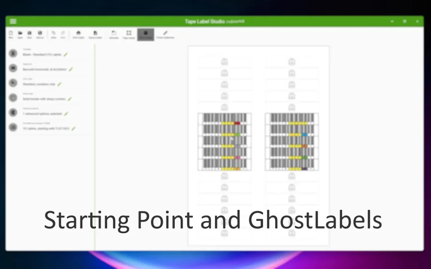Click the border style round icon
431x269 pixels.
tap(13, 98)
